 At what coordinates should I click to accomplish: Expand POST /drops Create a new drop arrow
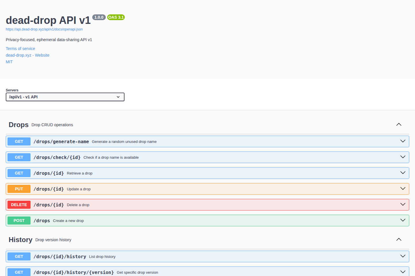pos(403,220)
